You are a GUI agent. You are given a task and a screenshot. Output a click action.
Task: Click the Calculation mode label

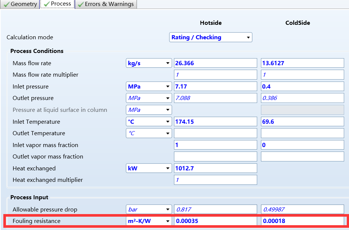pyautogui.click(x=30, y=37)
